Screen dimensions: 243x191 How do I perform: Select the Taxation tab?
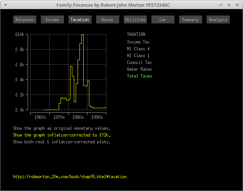[80, 20]
